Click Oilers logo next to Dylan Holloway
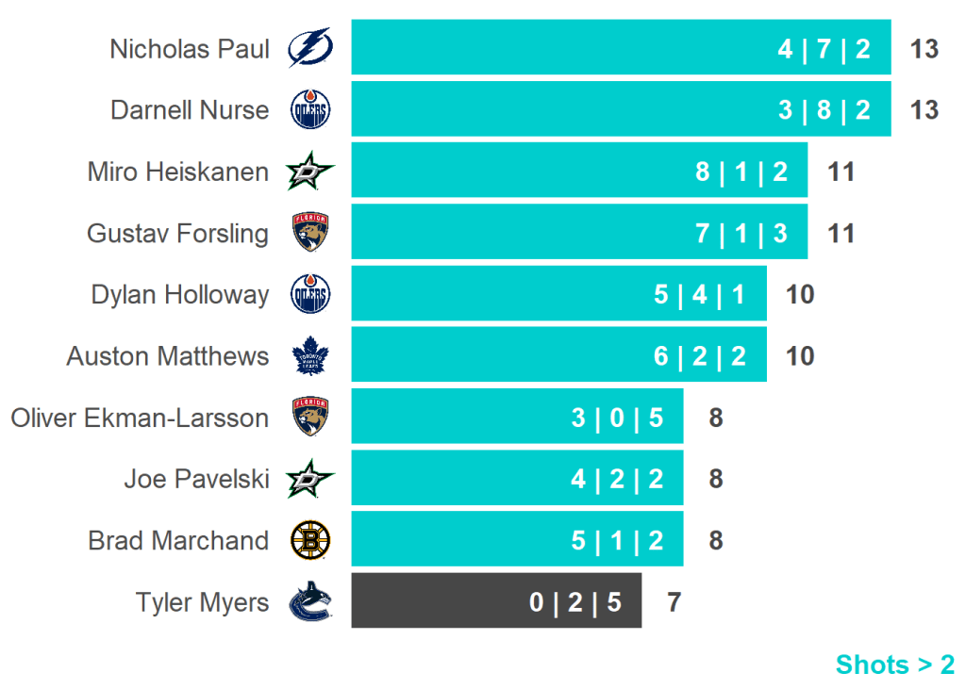Viewport: 966px width, 689px height. (x=310, y=295)
